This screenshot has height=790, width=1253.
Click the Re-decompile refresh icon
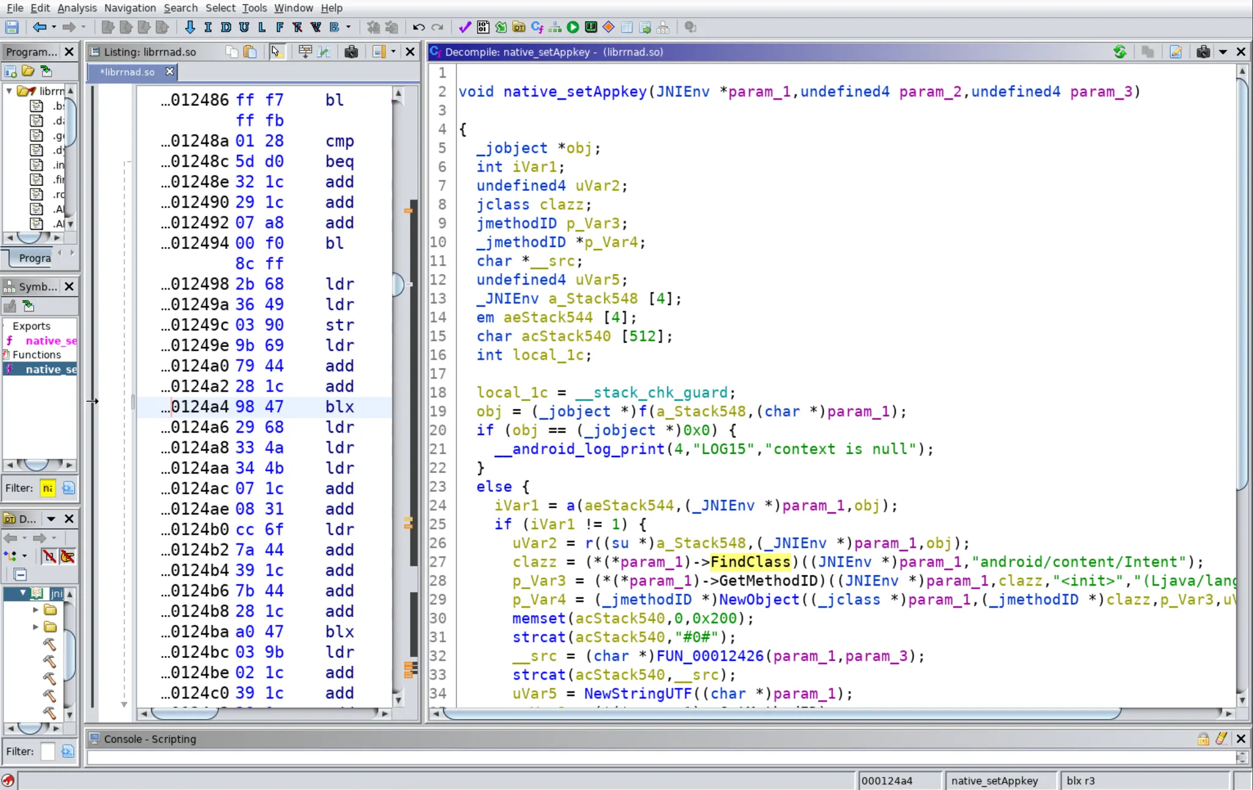[x=1120, y=52]
